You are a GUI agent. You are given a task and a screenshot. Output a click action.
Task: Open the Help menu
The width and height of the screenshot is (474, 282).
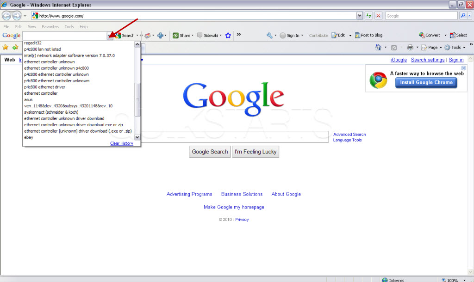pyautogui.click(x=84, y=26)
